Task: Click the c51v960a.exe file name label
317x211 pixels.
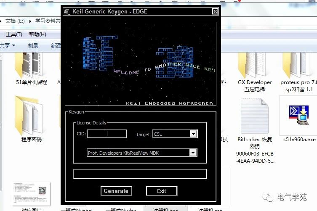Action: (x=299, y=140)
